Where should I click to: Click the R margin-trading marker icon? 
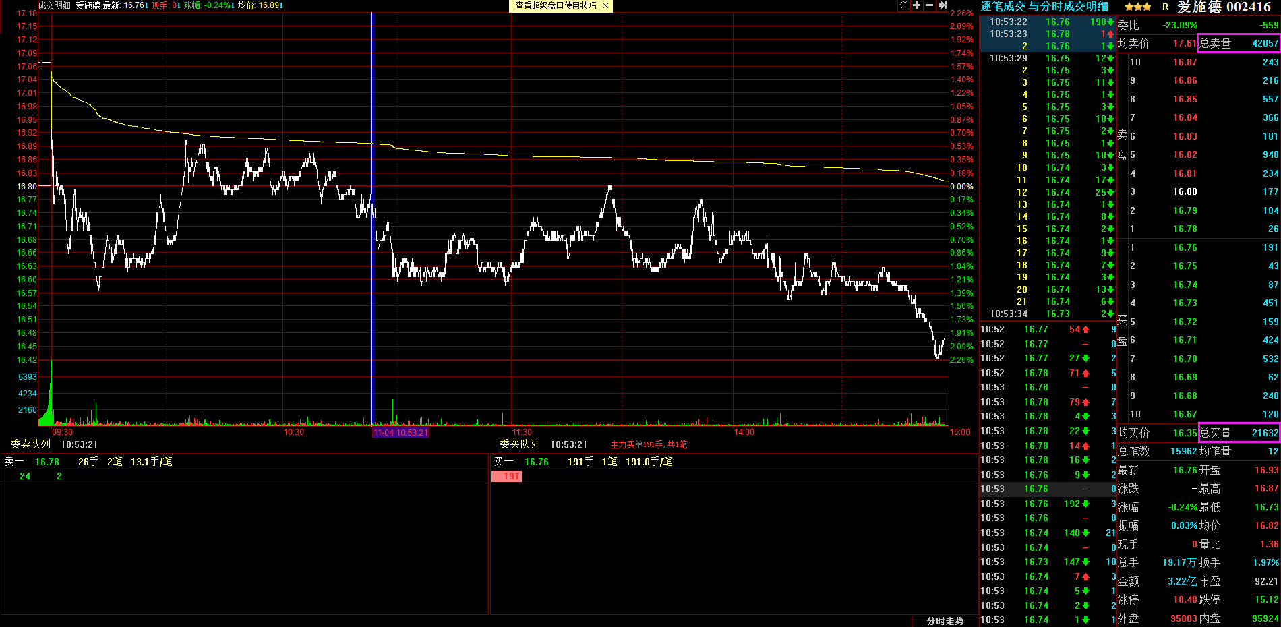coord(1165,7)
